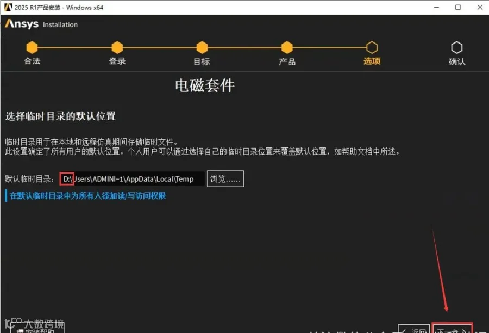This screenshot has height=333, width=489.
Task: Click the 安装帮助 help button
Action: click(37, 329)
